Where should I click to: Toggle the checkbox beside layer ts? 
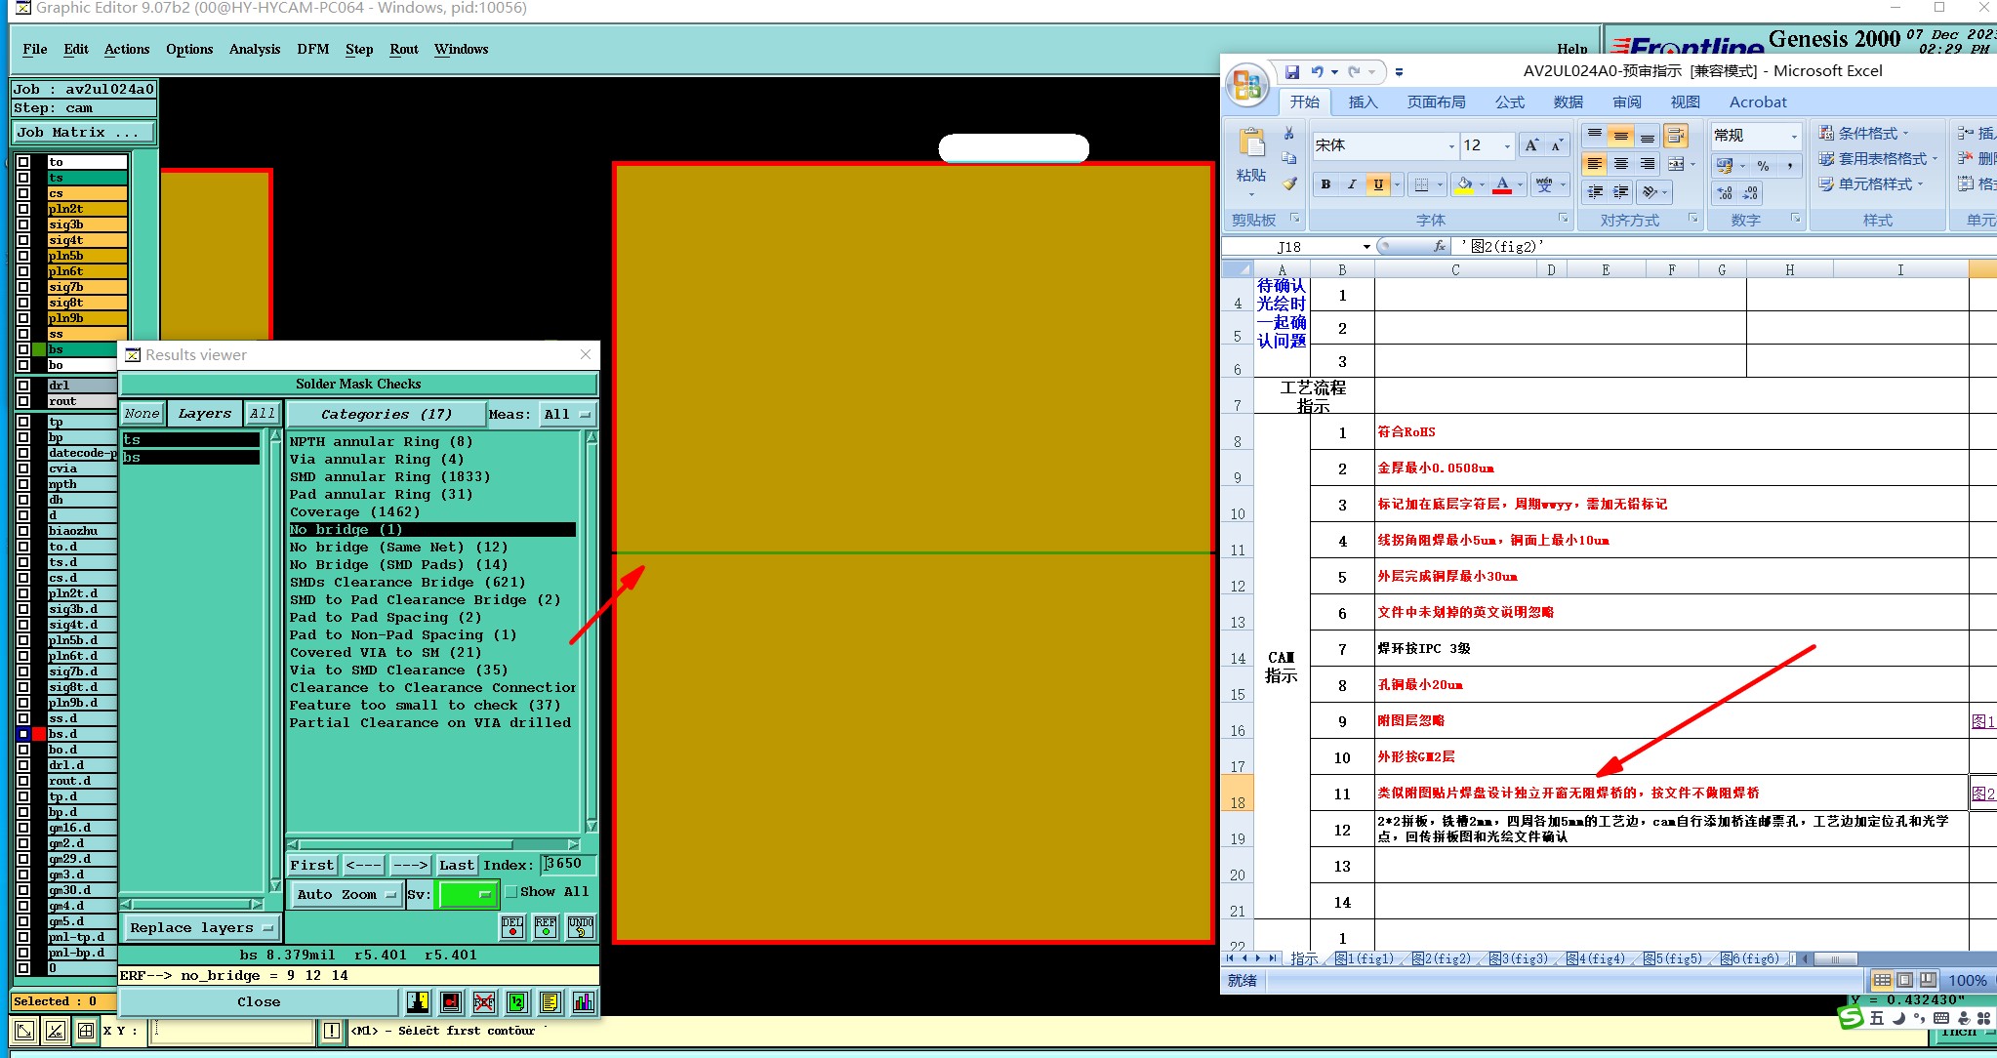click(x=23, y=178)
